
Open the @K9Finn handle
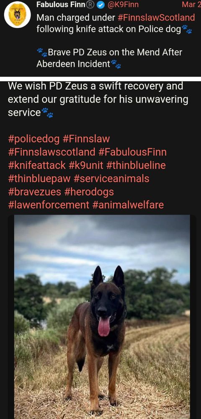click(123, 4)
